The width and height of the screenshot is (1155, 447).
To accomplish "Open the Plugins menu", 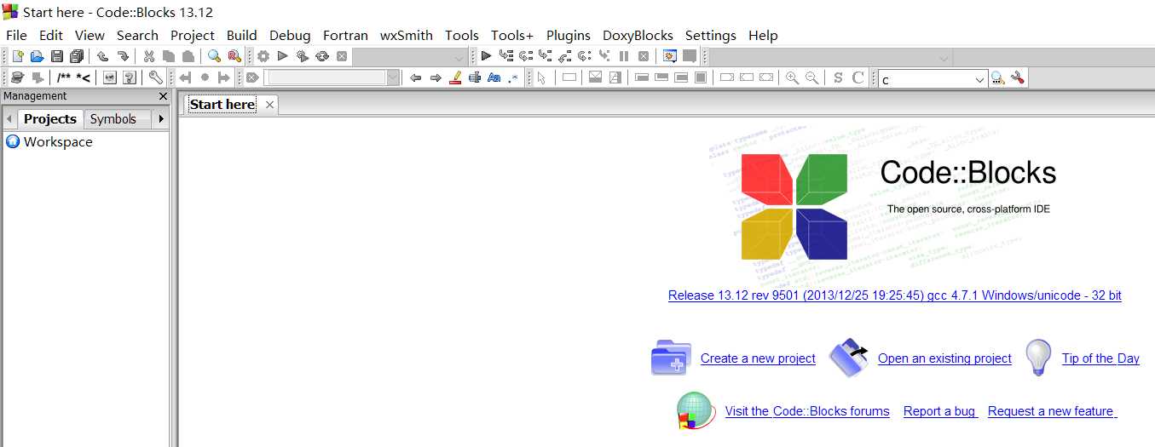I will tap(569, 35).
